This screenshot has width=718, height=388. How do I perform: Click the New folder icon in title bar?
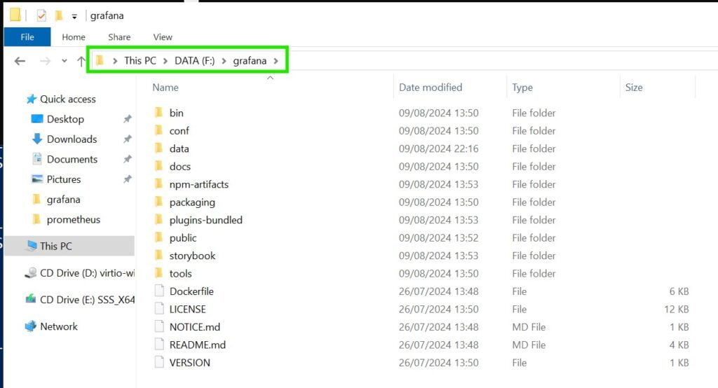click(x=59, y=15)
